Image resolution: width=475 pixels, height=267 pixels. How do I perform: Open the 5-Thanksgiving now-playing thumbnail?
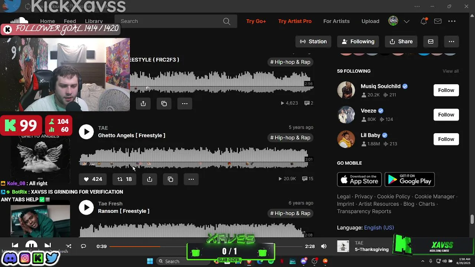pos(343,246)
